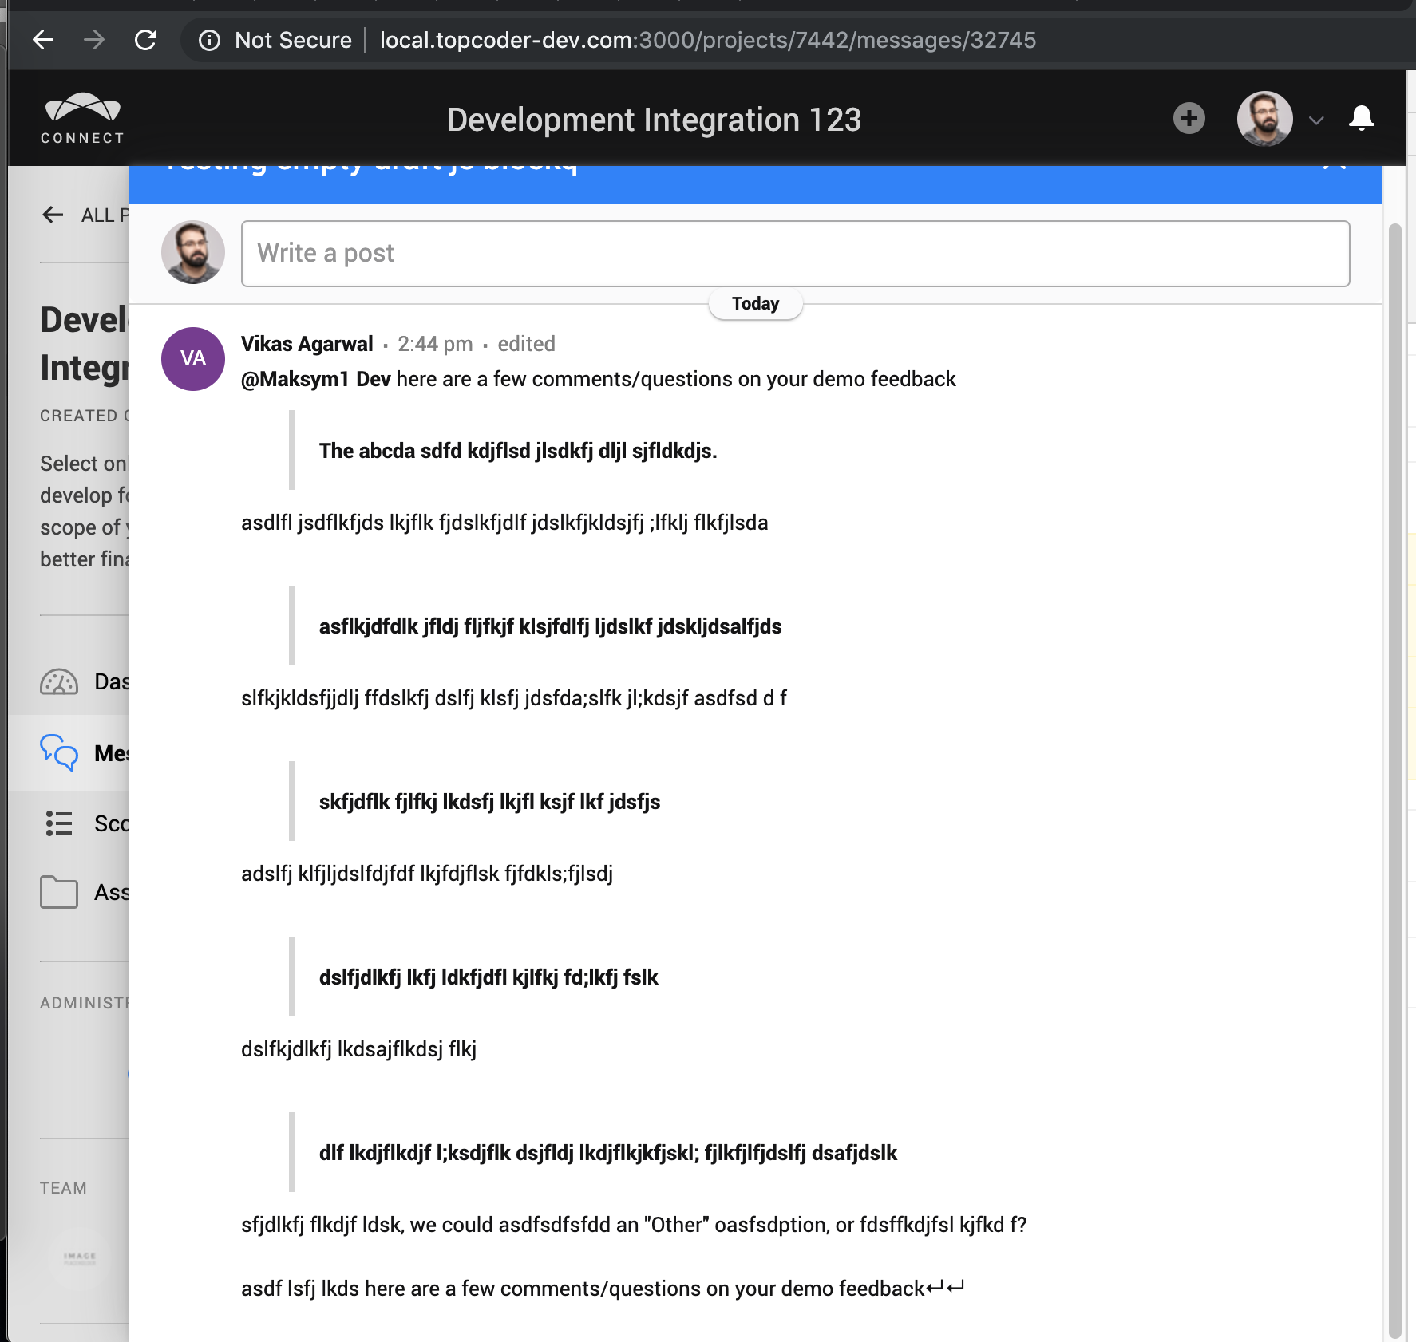Click your avatar beside the post field
The height and width of the screenshot is (1342, 1416).
pyautogui.click(x=193, y=252)
